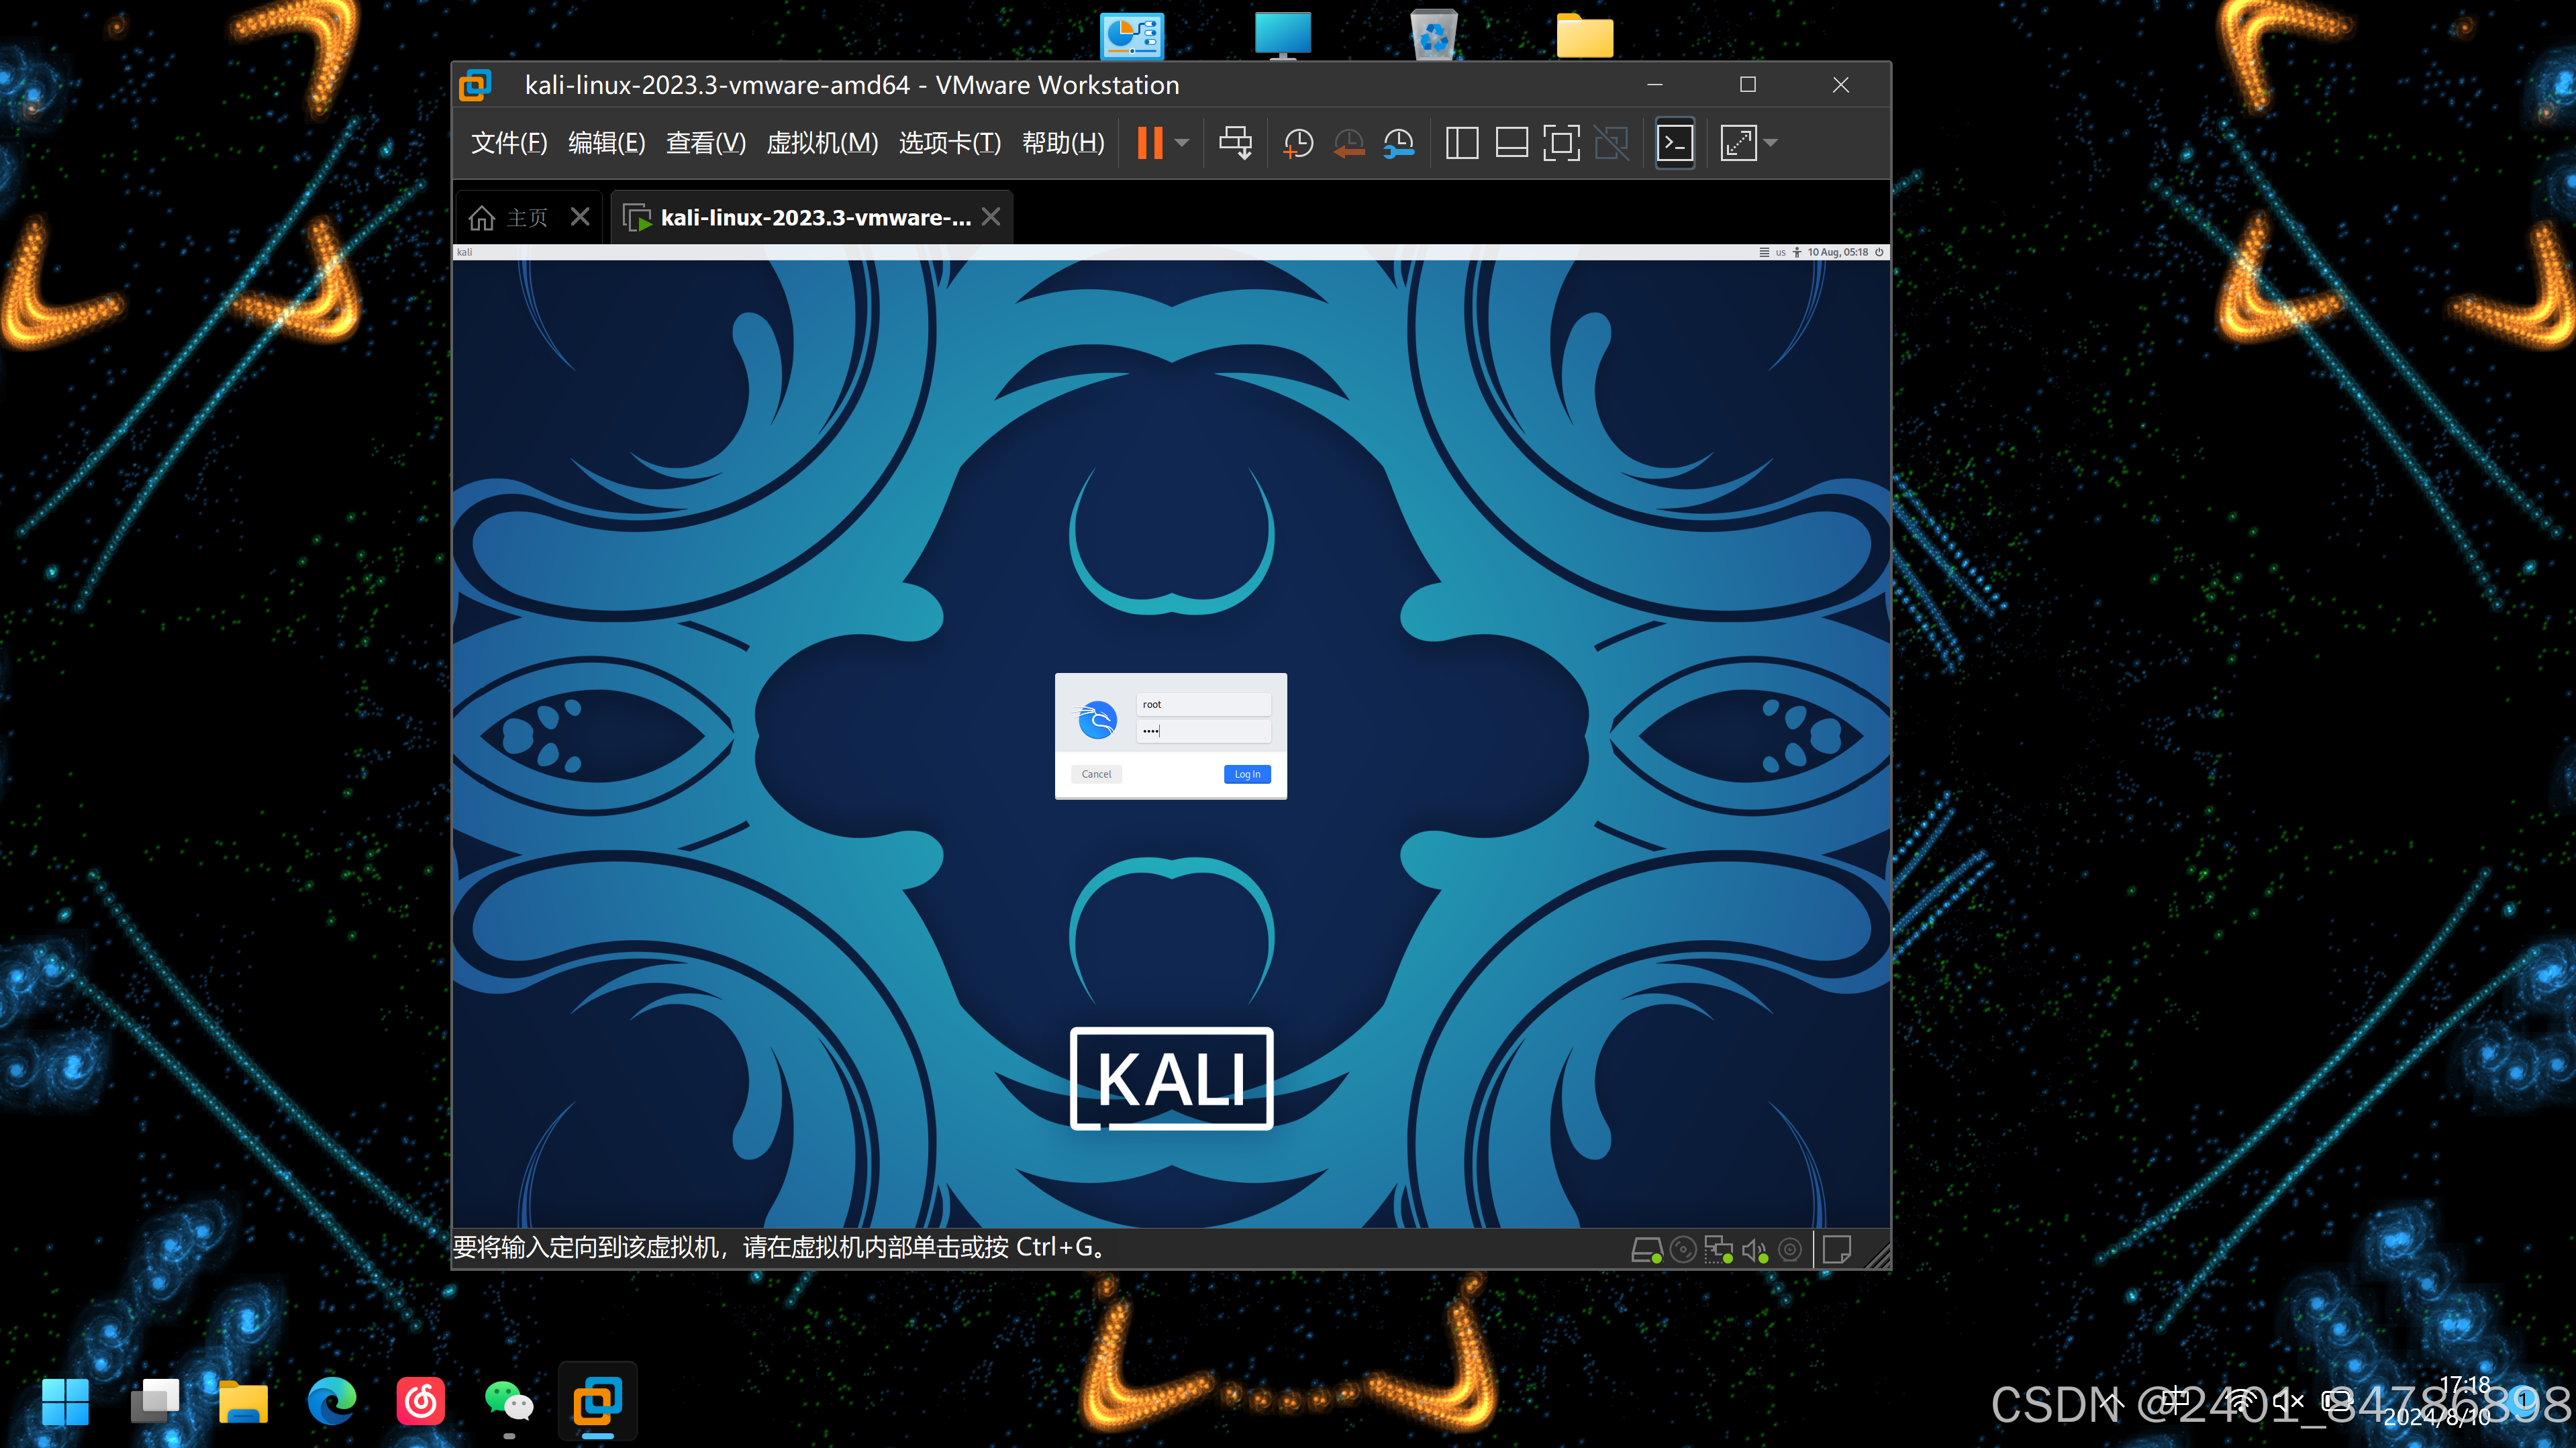Viewport: 2576px width, 1448px height.
Task: Open the snapshot manager wrench-clock icon
Action: 1399,143
